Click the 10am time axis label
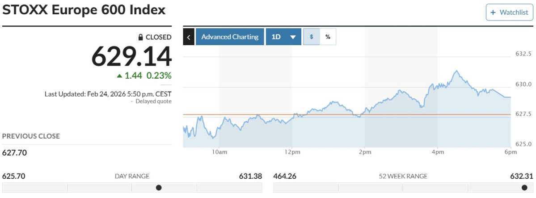The height and width of the screenshot is (198, 536). point(219,152)
